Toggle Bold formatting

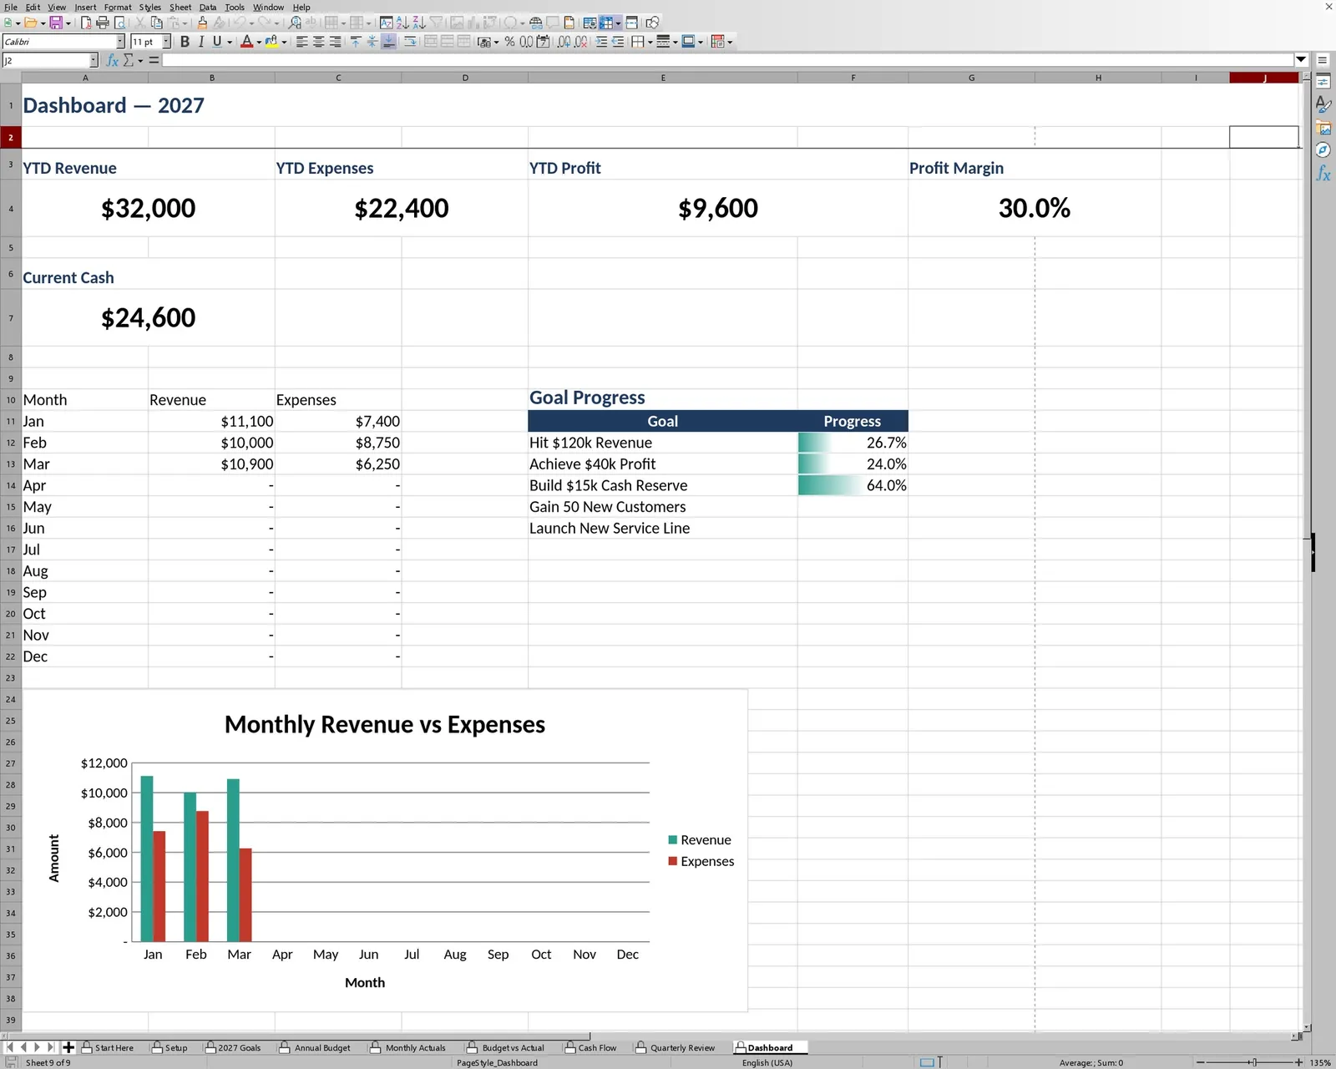185,42
